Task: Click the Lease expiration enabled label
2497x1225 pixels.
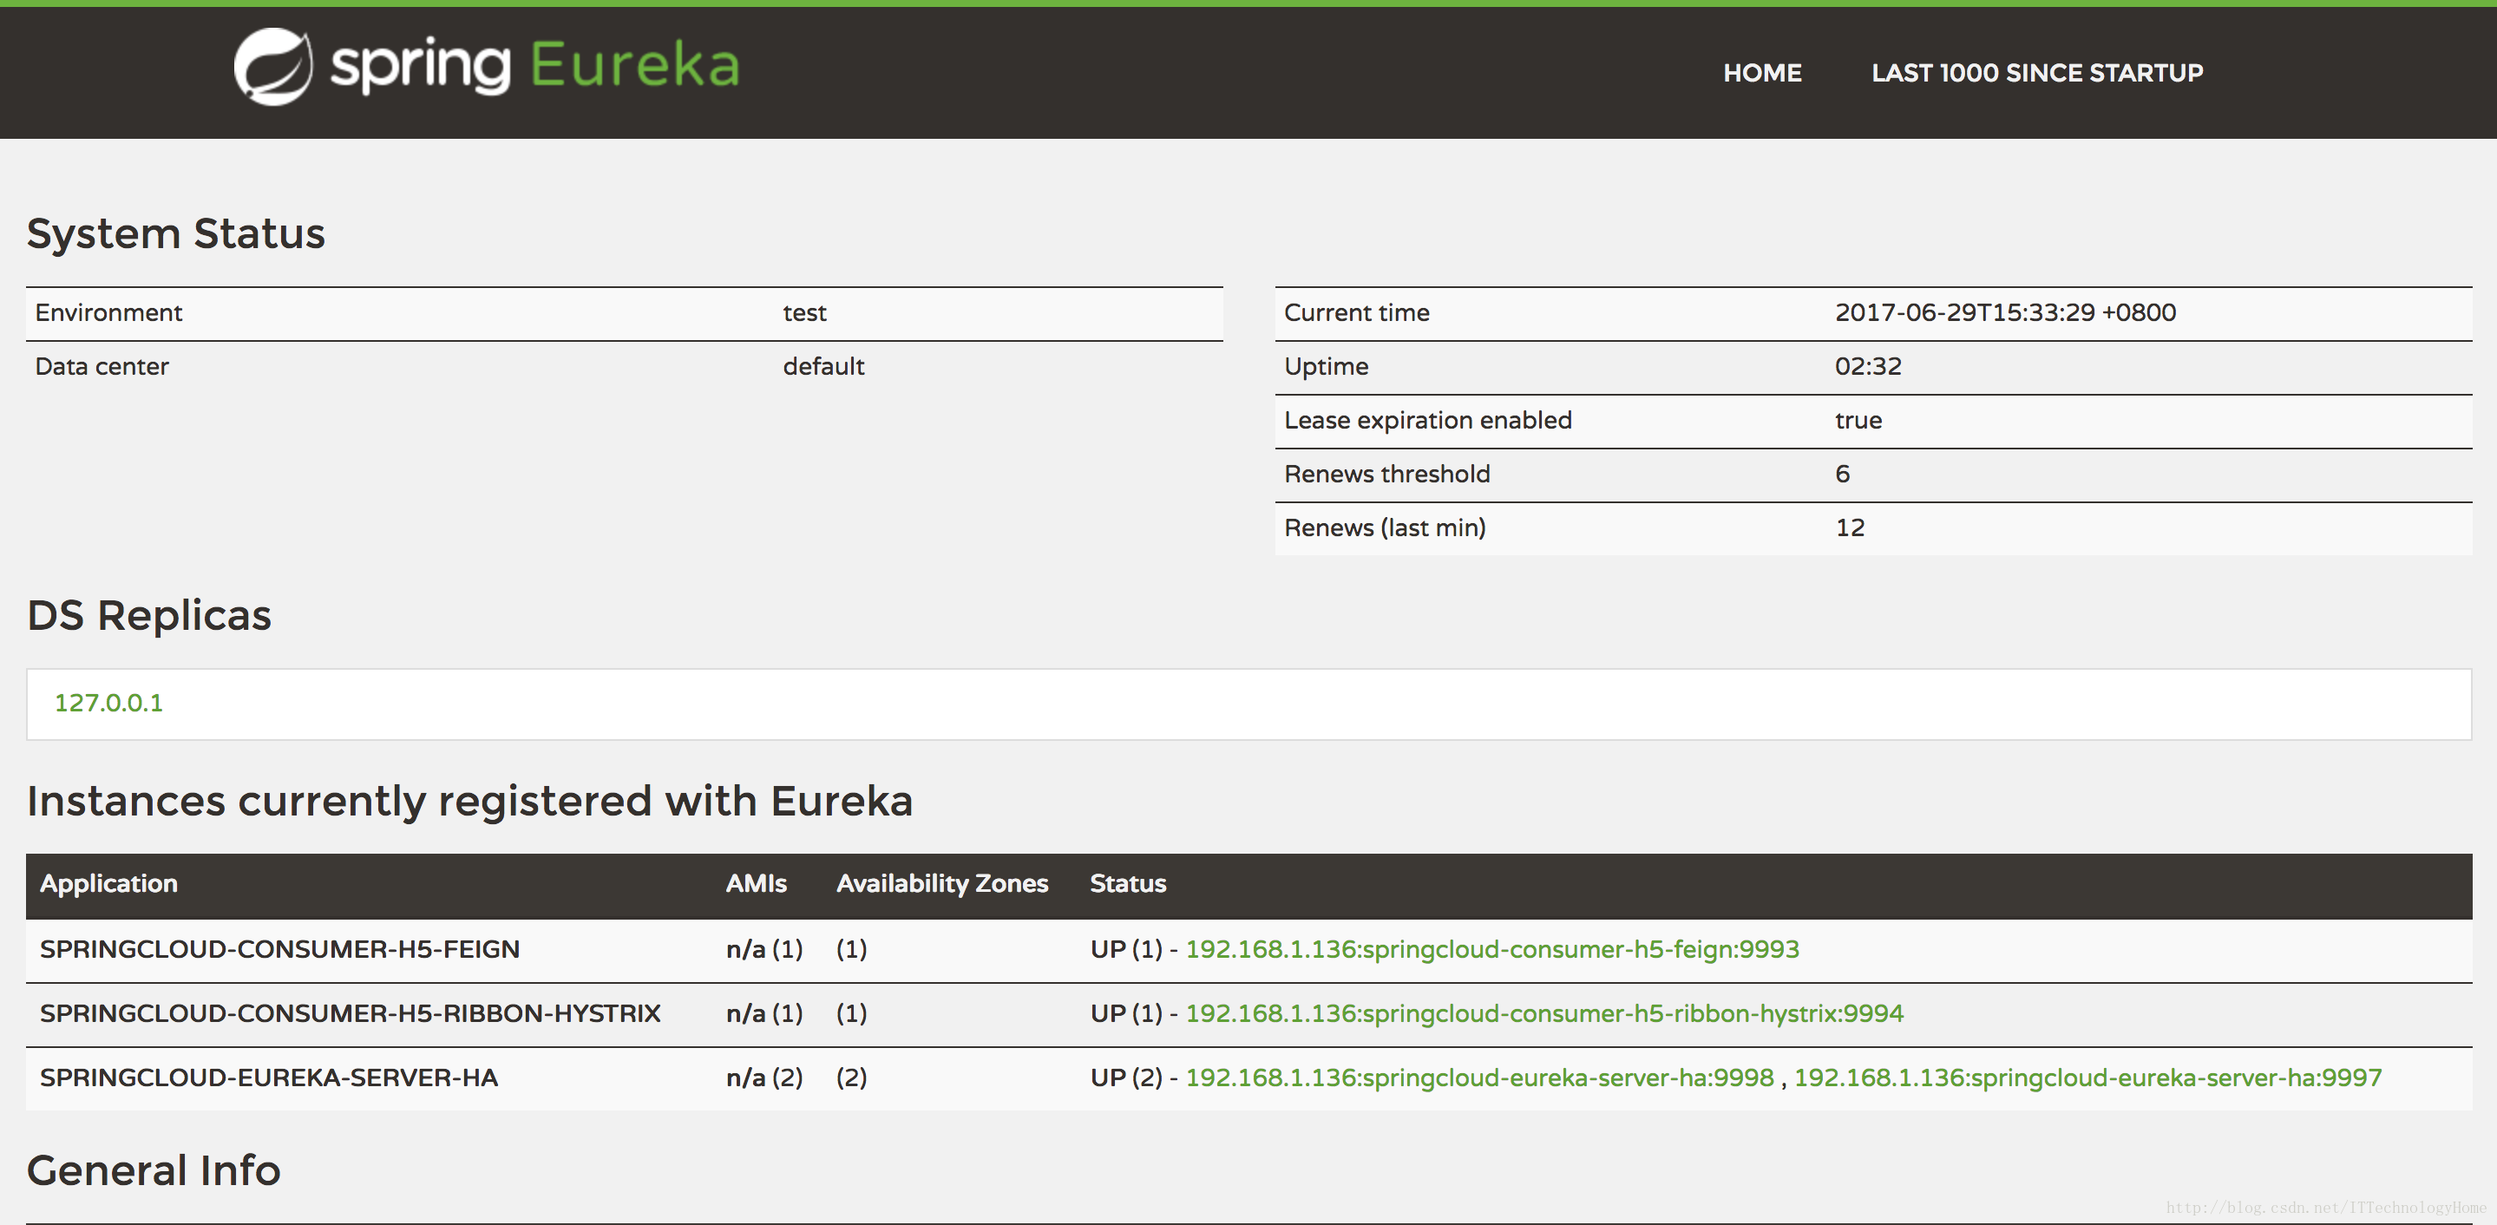Action: pos(1428,420)
